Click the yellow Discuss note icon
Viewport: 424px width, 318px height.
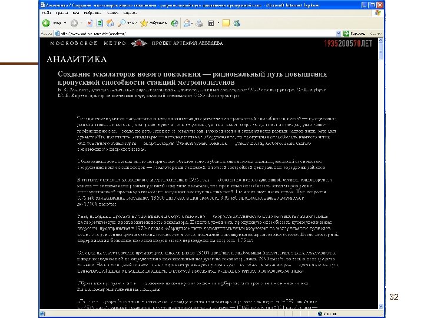tap(226, 23)
